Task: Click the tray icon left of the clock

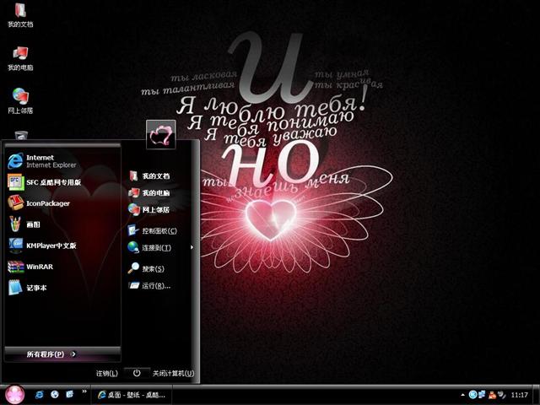Action: tap(501, 395)
